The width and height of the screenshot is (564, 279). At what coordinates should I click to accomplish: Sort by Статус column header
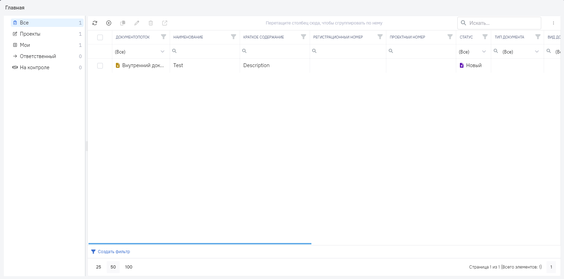[466, 37]
